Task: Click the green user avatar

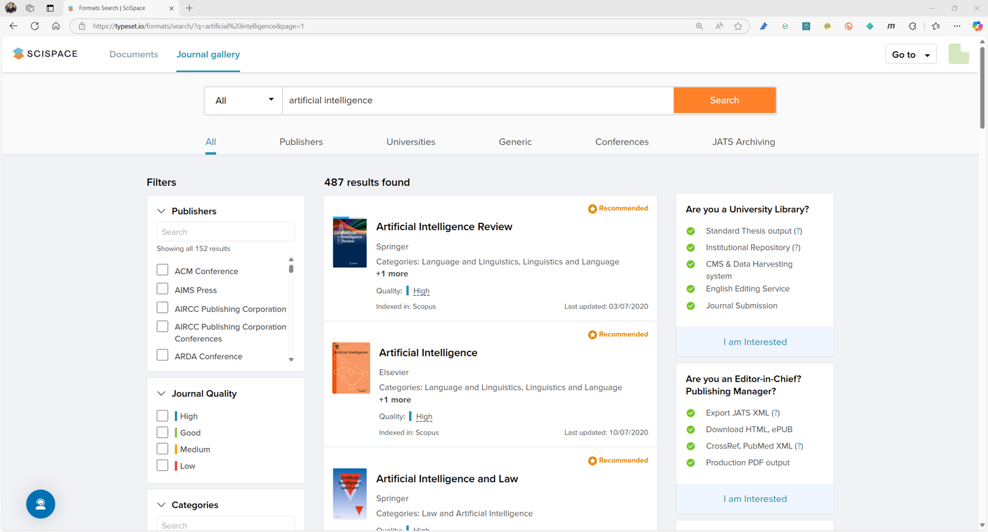Action: (958, 54)
